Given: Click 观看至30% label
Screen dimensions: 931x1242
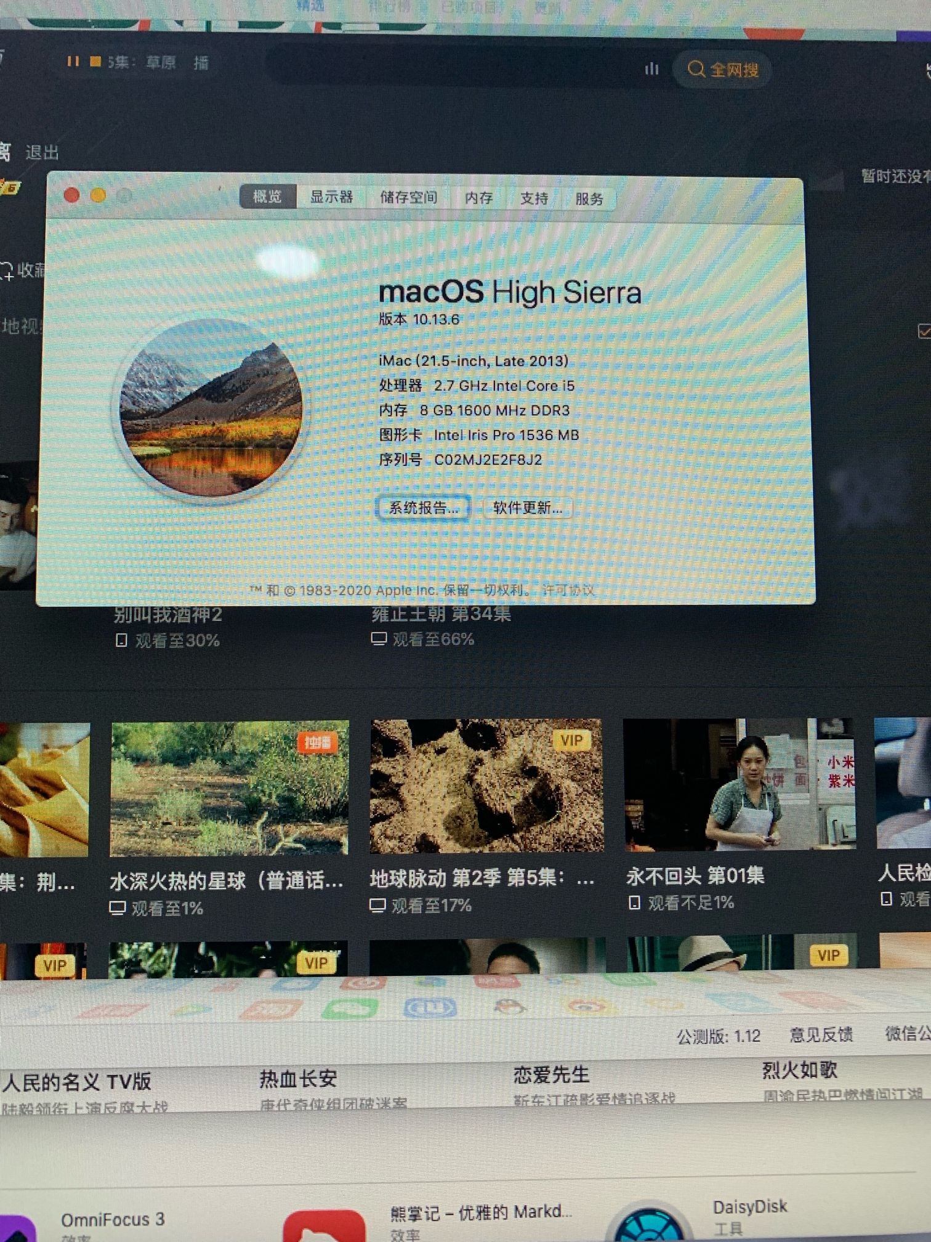Looking at the screenshot, I should 177,641.
